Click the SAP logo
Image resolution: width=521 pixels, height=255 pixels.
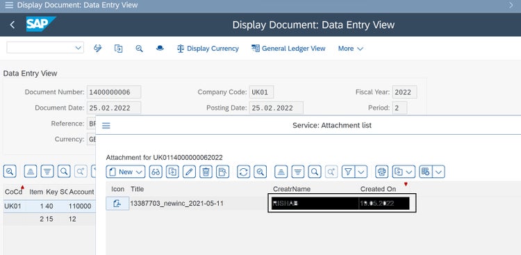tap(40, 24)
